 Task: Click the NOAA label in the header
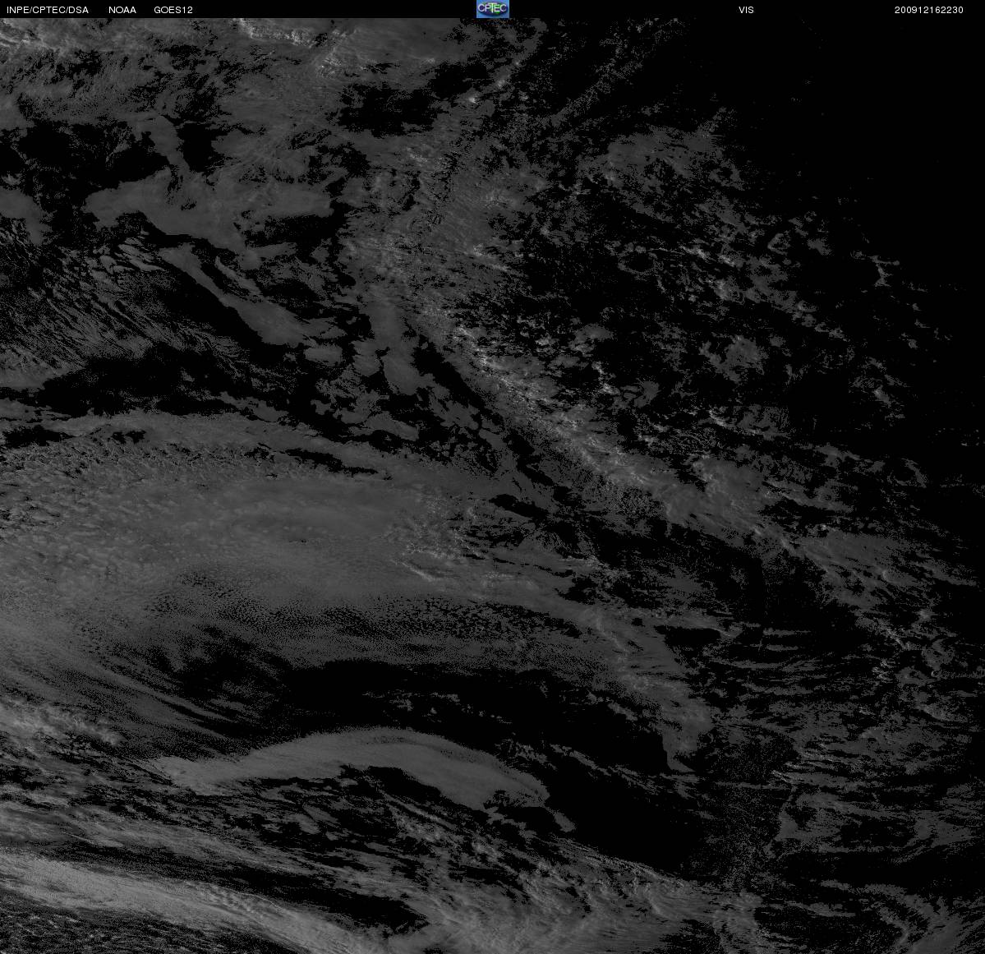(122, 10)
